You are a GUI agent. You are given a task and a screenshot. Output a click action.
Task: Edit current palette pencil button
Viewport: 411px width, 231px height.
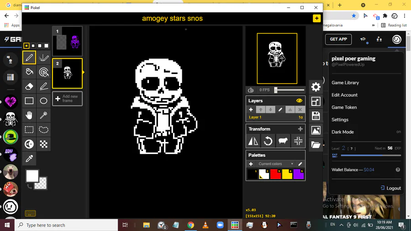[x=300, y=164]
